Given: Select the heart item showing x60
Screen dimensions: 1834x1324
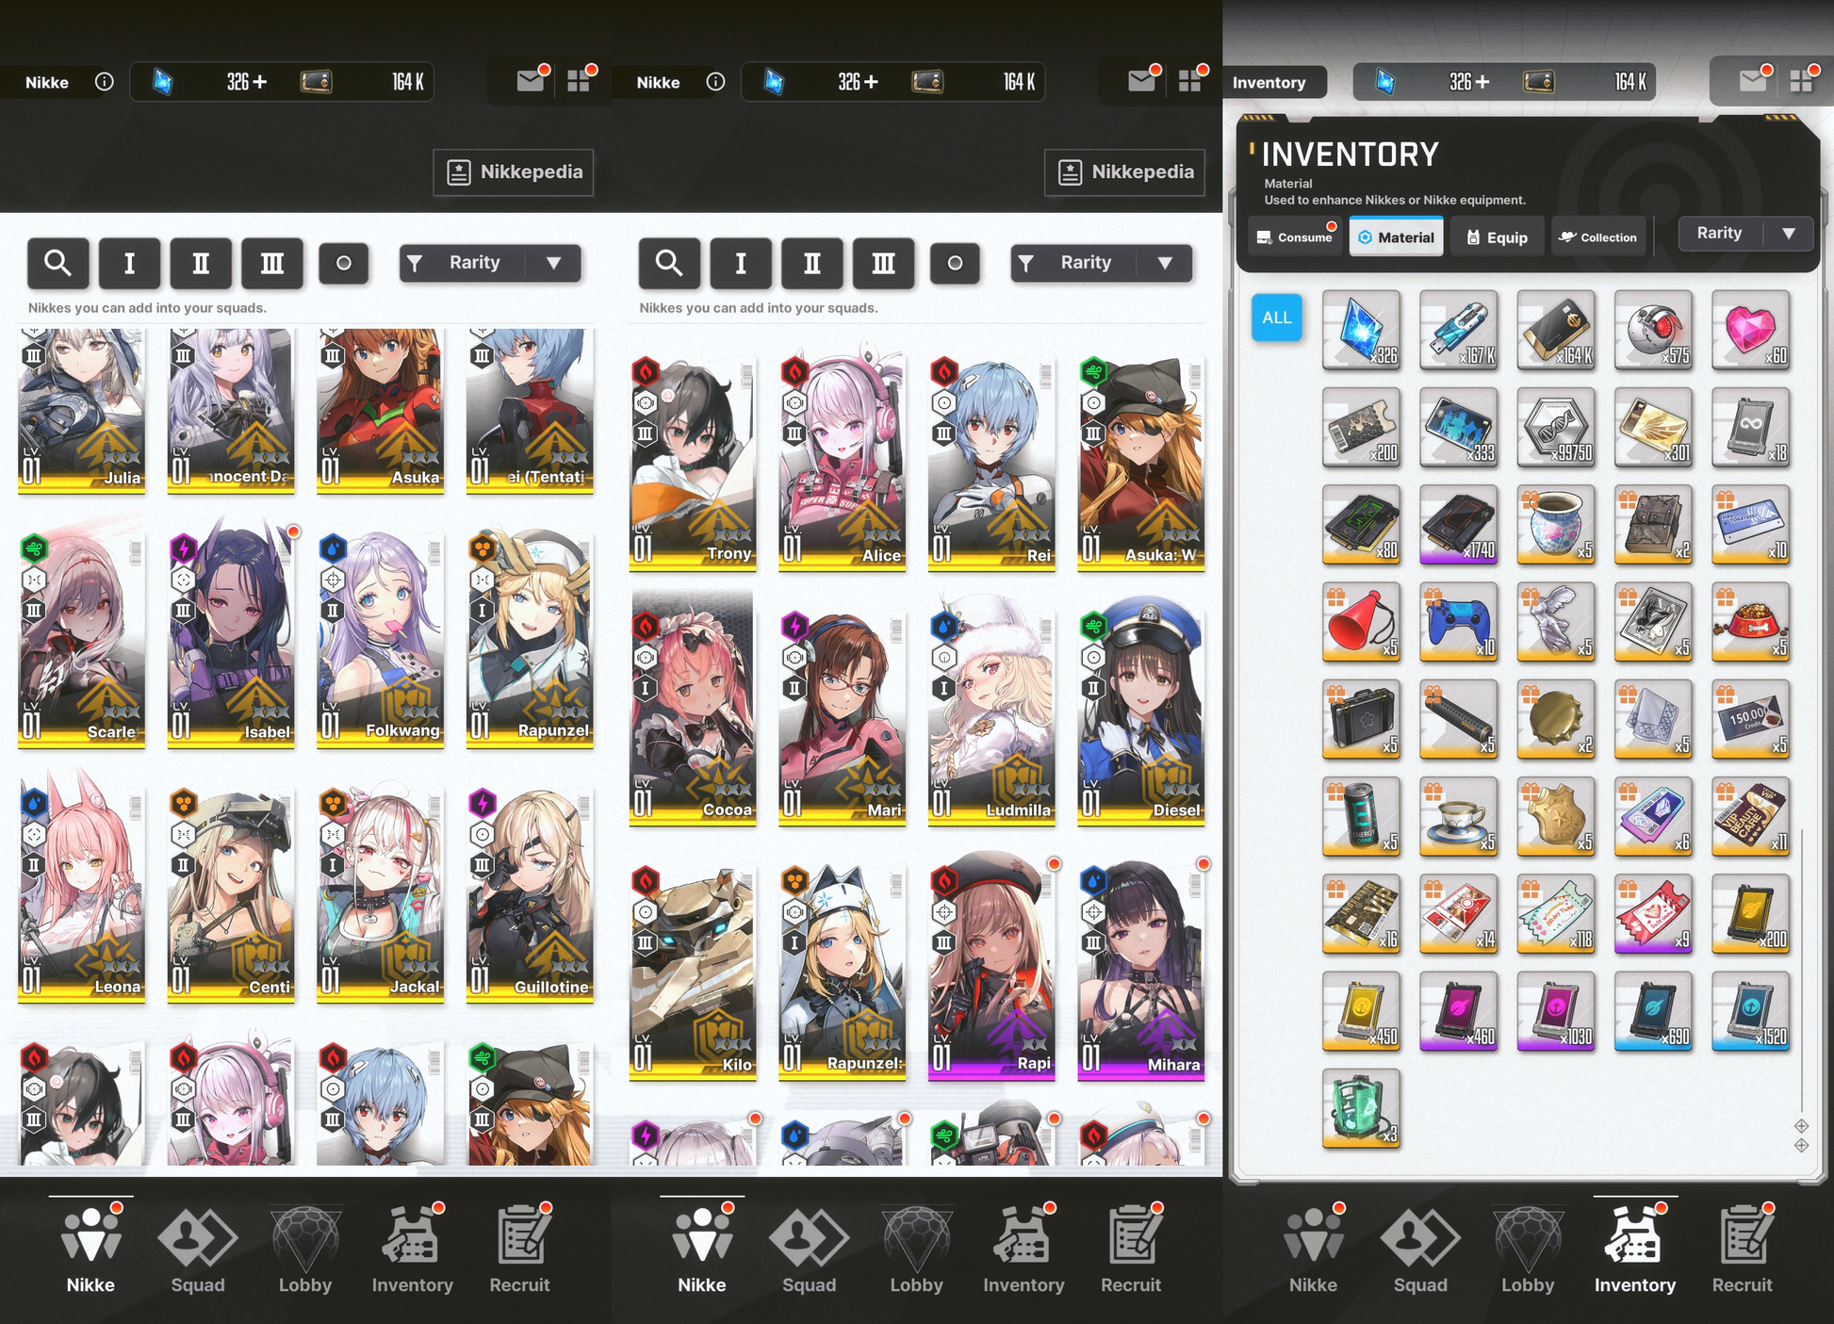Looking at the screenshot, I should pyautogui.click(x=1750, y=329).
